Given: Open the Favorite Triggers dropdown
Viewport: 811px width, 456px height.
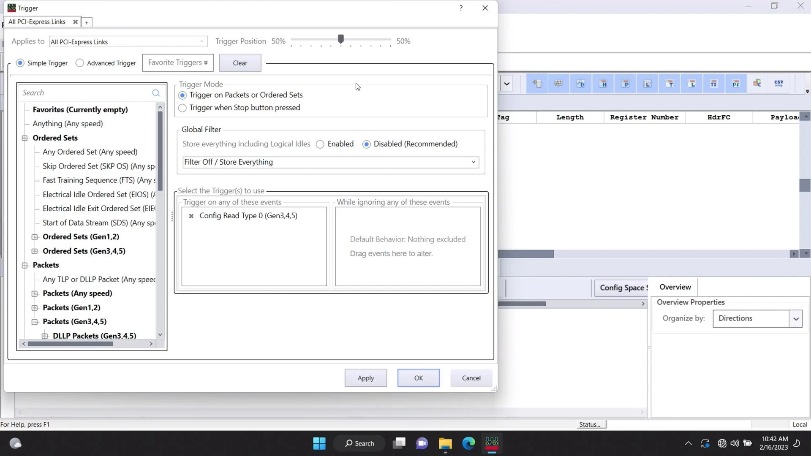Looking at the screenshot, I should tap(178, 62).
